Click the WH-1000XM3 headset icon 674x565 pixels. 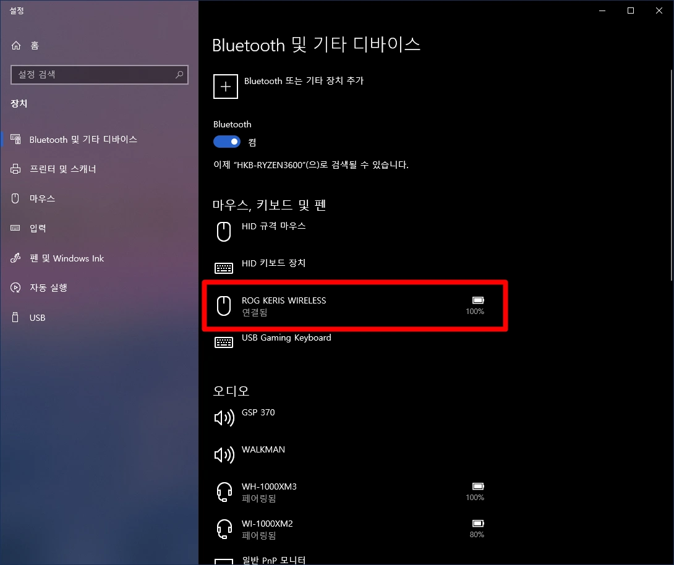(224, 492)
